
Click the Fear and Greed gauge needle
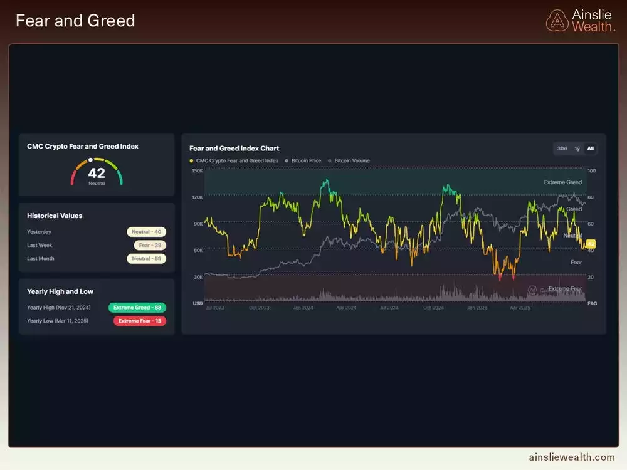[x=90, y=159]
